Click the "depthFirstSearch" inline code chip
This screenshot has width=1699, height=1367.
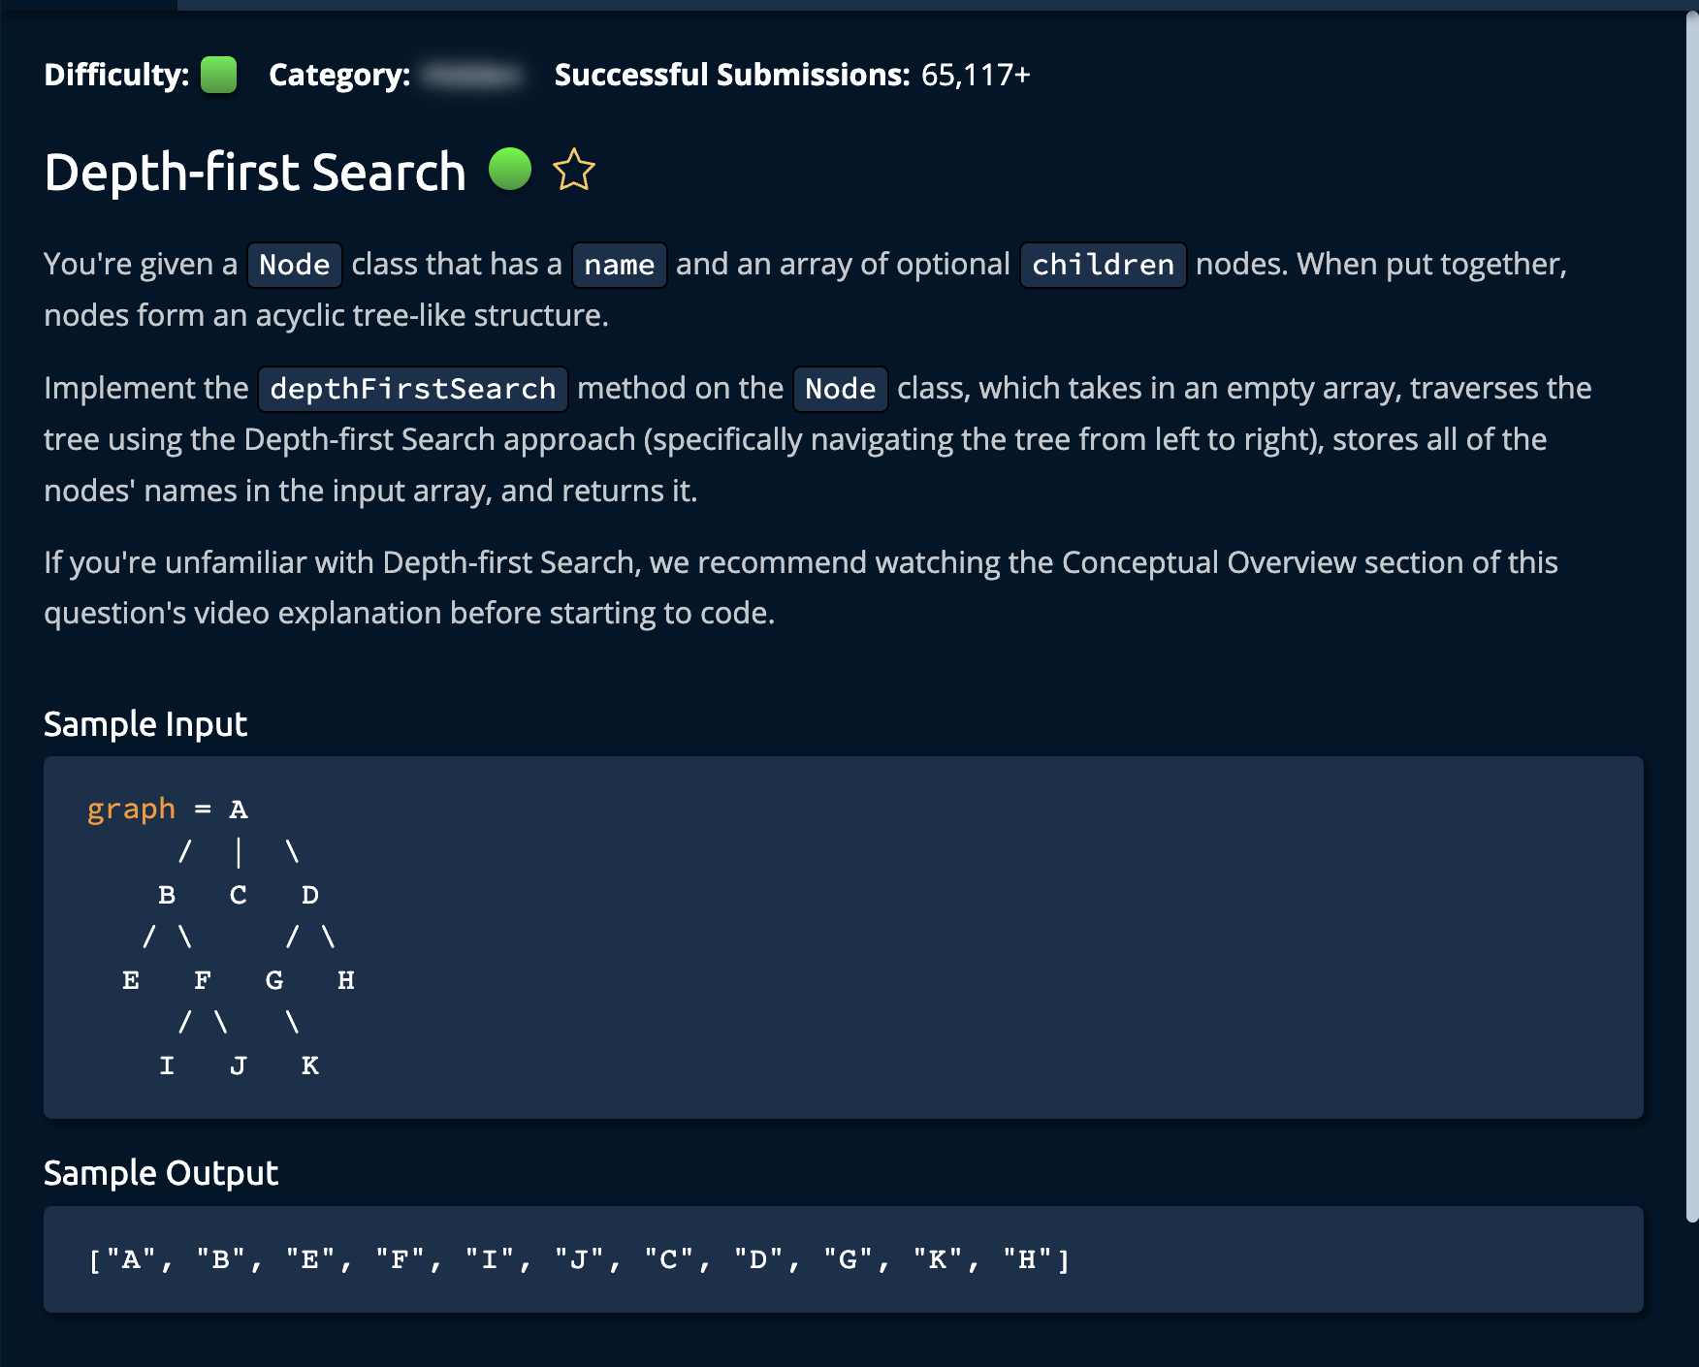pos(412,389)
